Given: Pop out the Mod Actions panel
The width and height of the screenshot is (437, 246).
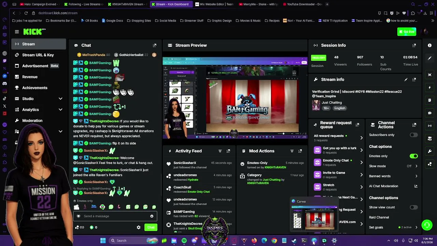Looking at the screenshot, I should click(x=300, y=151).
